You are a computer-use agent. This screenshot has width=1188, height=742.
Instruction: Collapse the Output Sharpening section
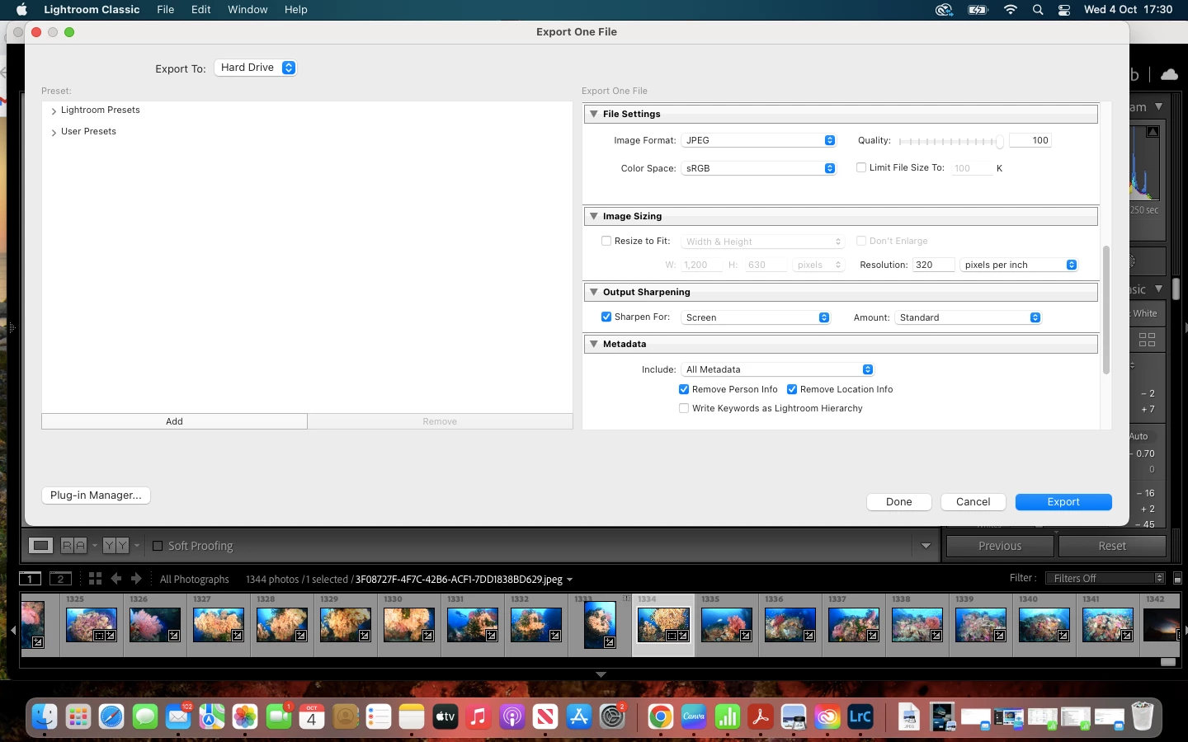(x=593, y=292)
